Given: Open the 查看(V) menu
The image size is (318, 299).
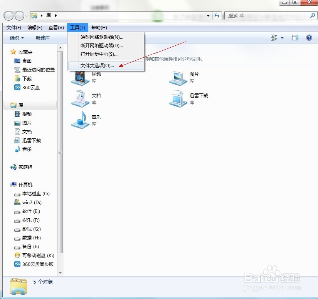Looking at the screenshot, I should tap(56, 28).
